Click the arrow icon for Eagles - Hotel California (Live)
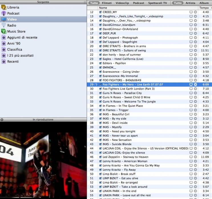 pos(195,59)
